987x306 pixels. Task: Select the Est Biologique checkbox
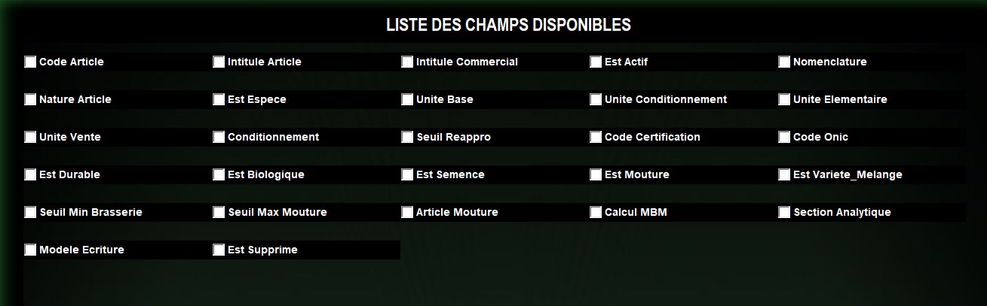pyautogui.click(x=219, y=174)
